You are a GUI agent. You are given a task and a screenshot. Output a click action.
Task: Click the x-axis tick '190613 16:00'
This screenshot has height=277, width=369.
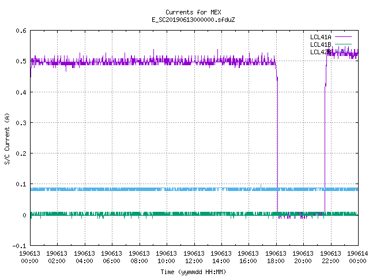point(248,257)
